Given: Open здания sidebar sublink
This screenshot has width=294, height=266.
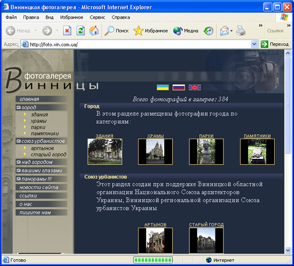Looking at the screenshot, I should point(39,115).
